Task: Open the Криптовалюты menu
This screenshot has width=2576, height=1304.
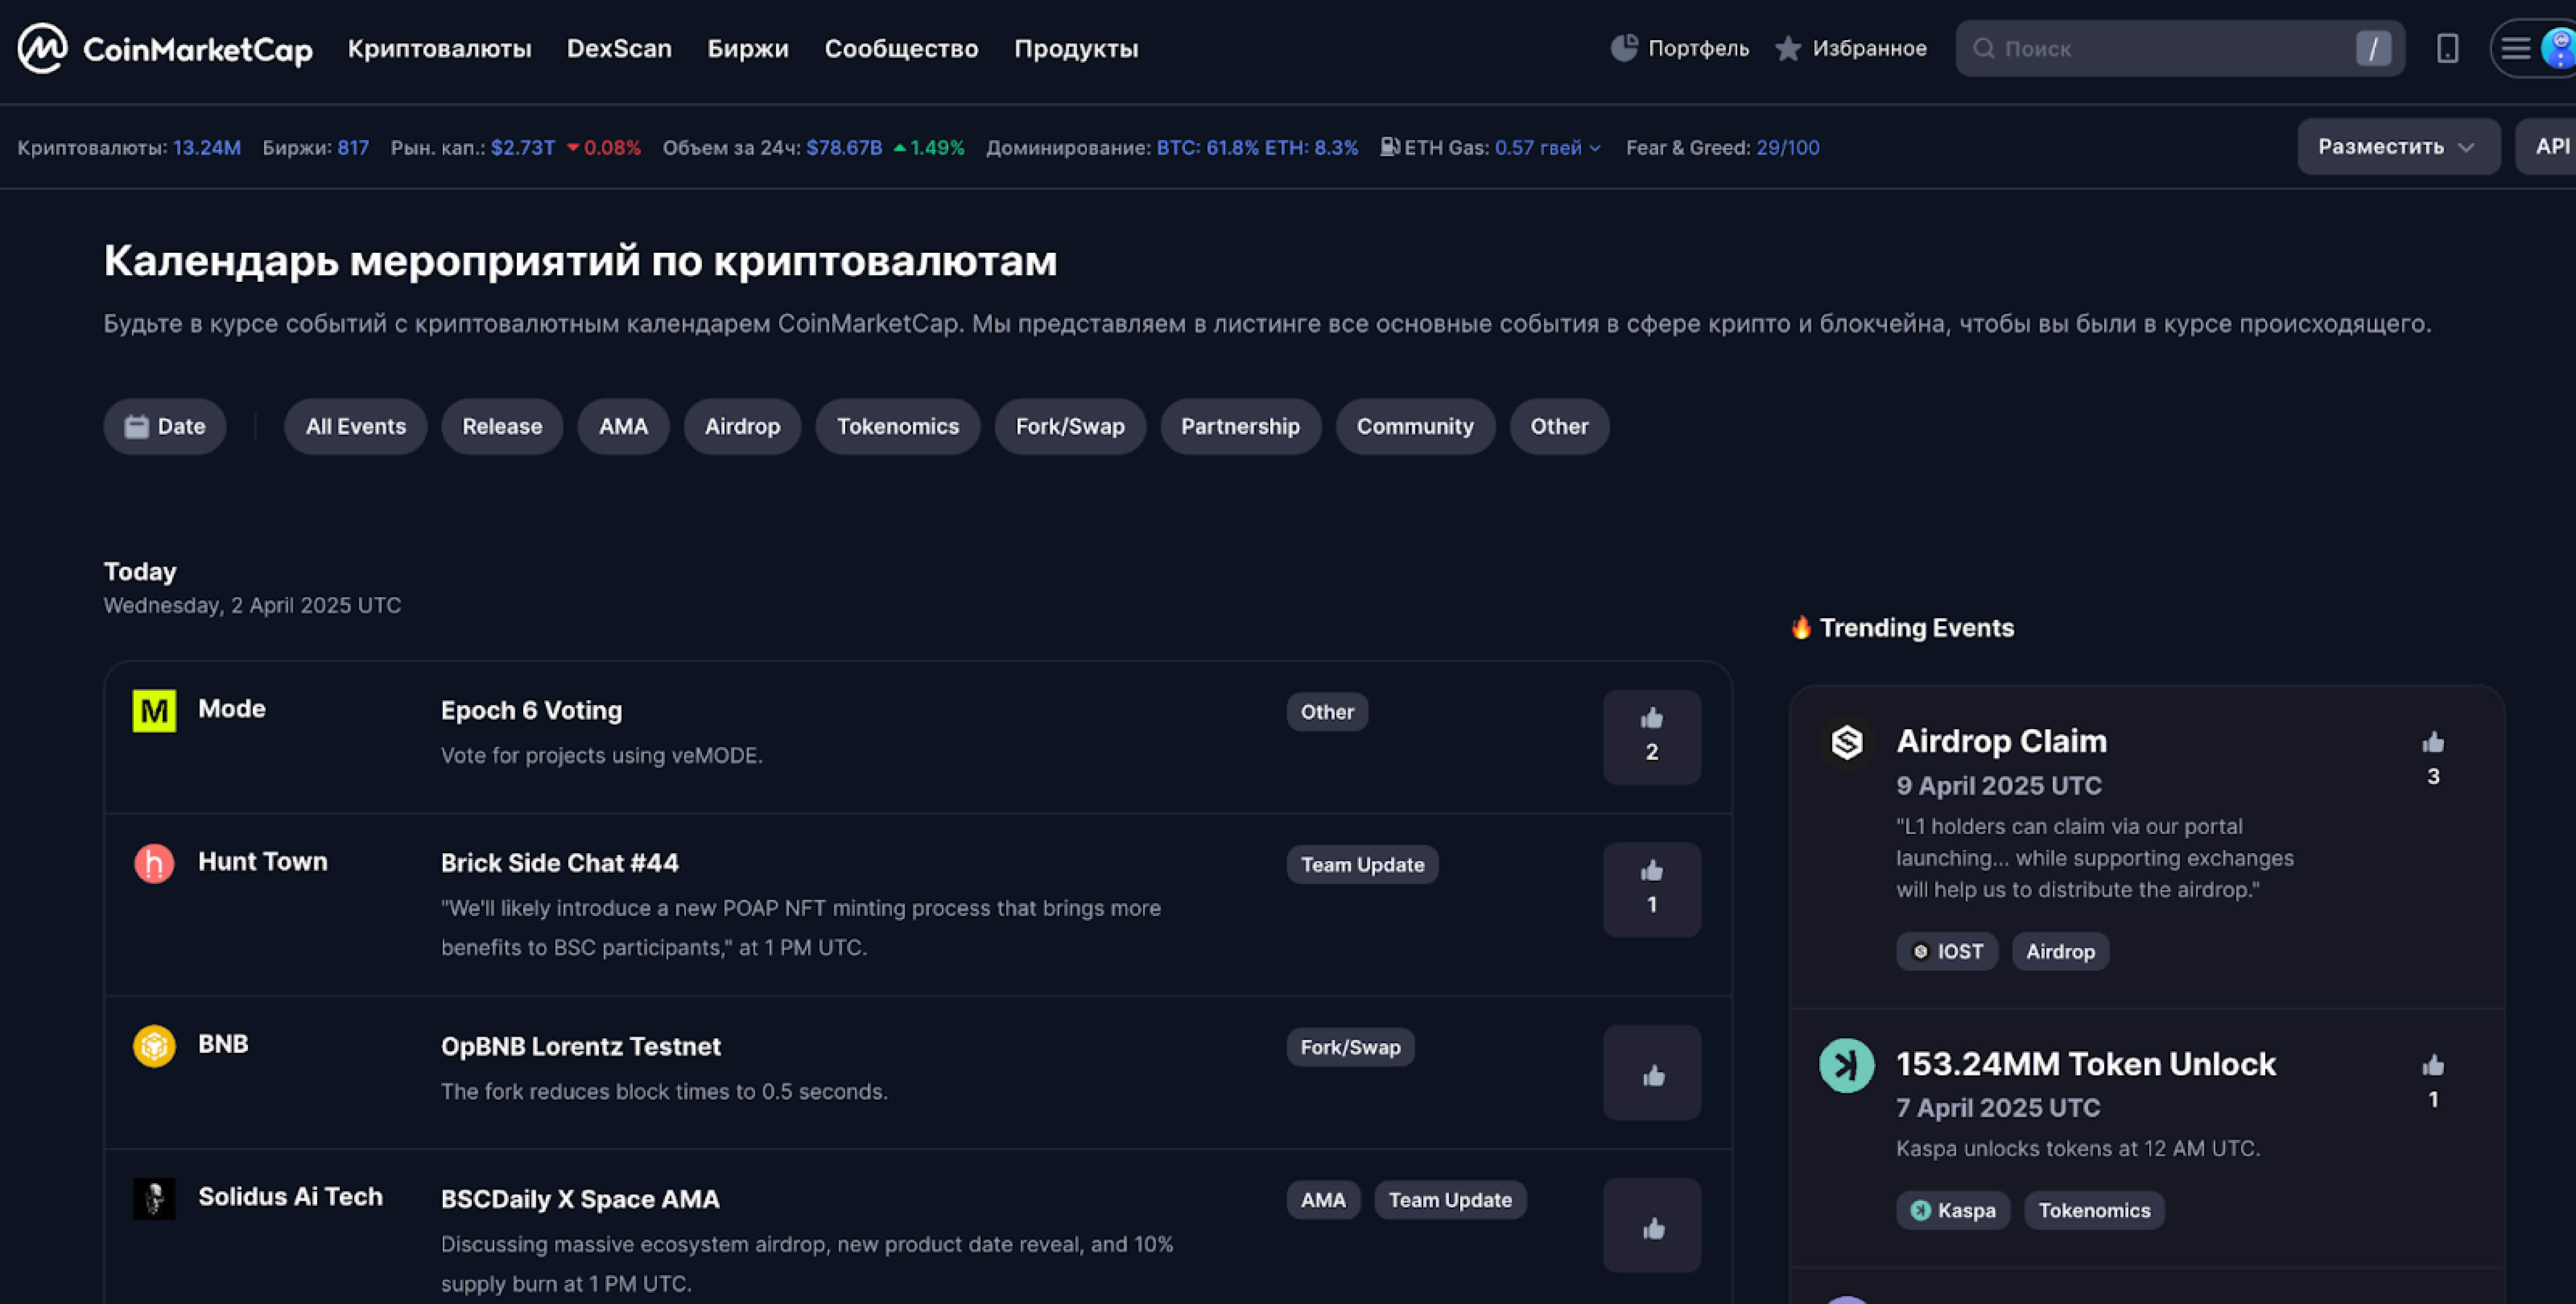Action: click(440, 48)
